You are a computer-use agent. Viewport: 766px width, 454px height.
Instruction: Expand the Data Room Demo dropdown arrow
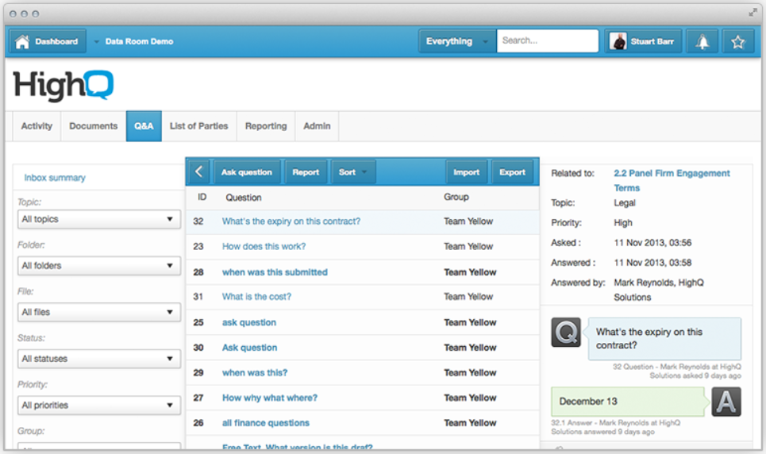pos(97,41)
